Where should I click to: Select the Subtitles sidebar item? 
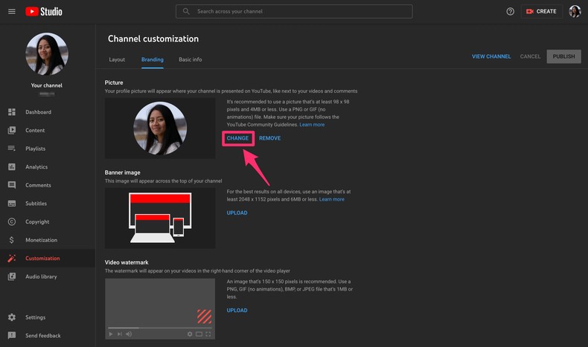tap(36, 204)
